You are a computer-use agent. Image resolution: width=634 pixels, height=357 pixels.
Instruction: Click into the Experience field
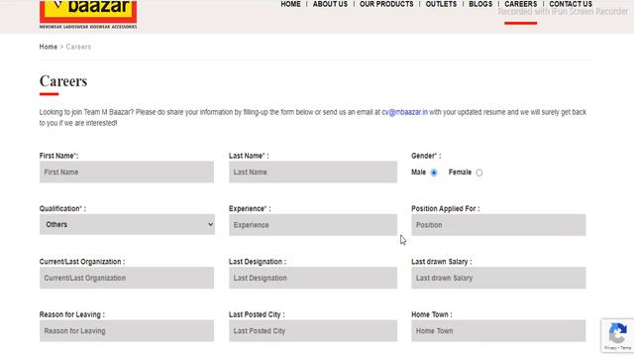pyautogui.click(x=313, y=225)
